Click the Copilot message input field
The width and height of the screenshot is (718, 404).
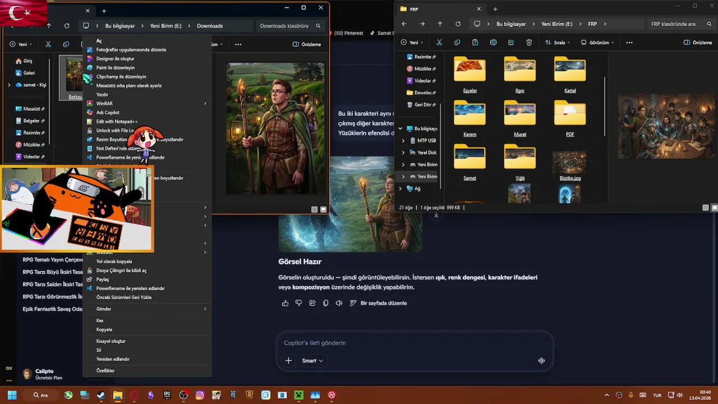[415, 343]
